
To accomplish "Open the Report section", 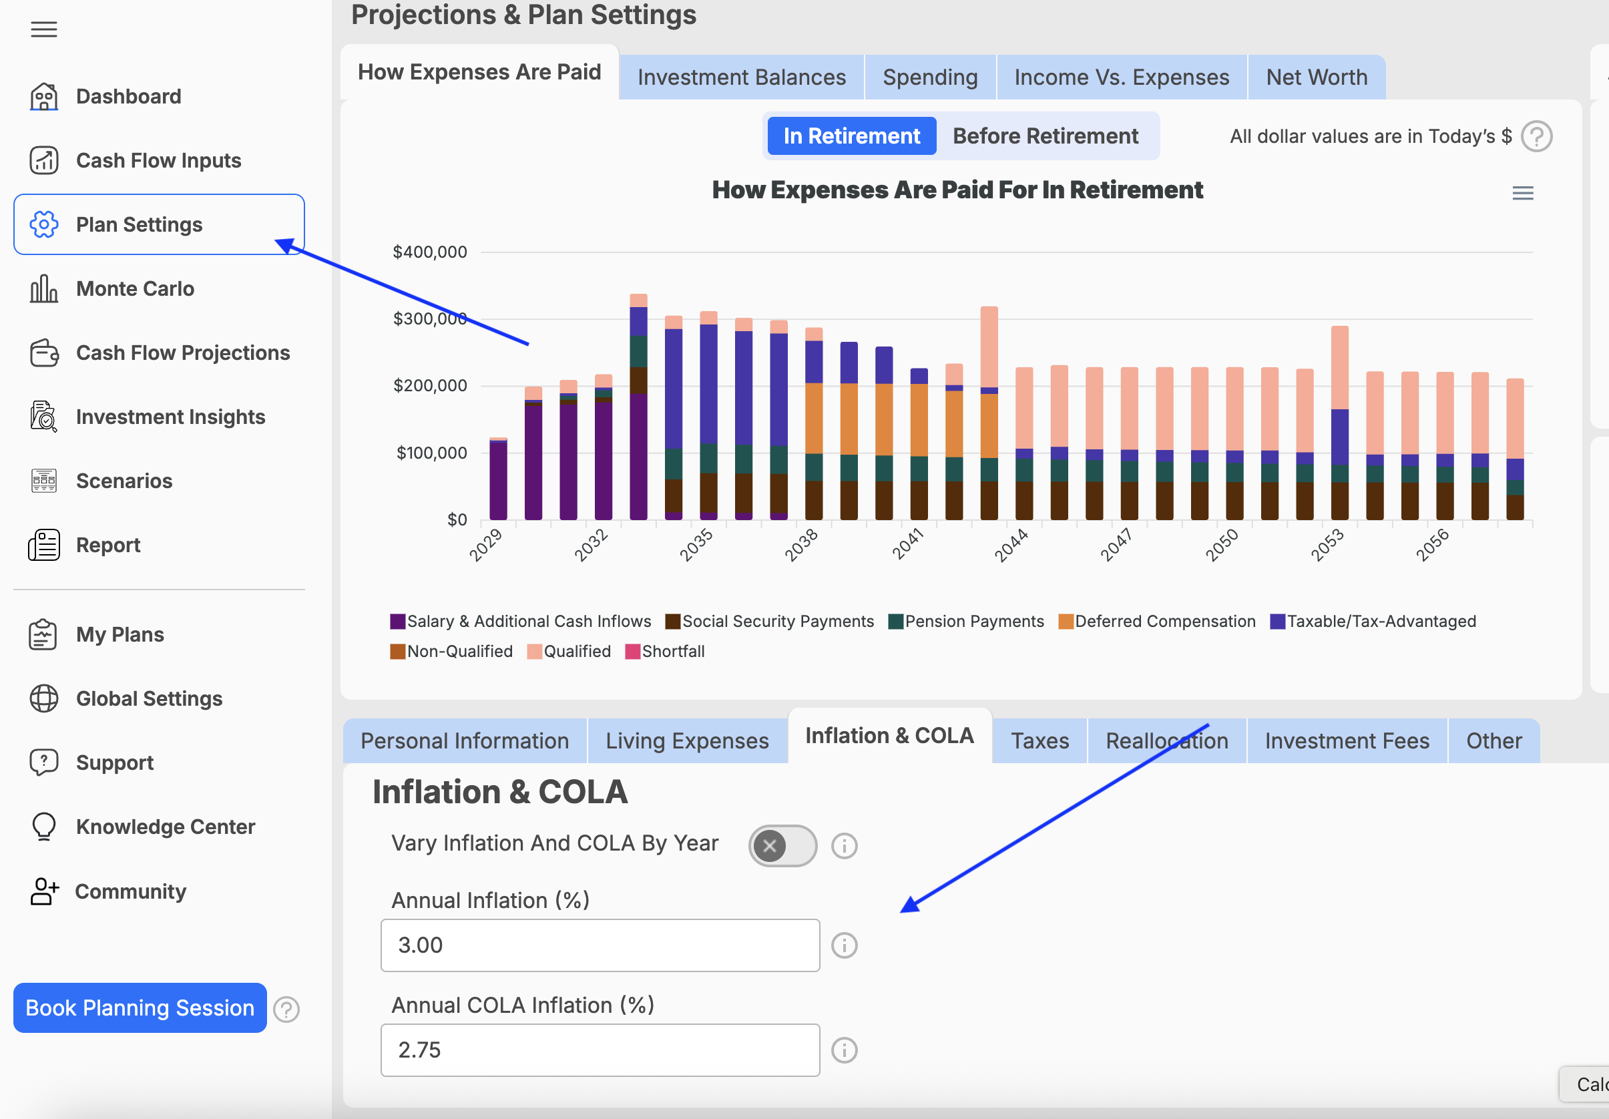I will point(108,544).
